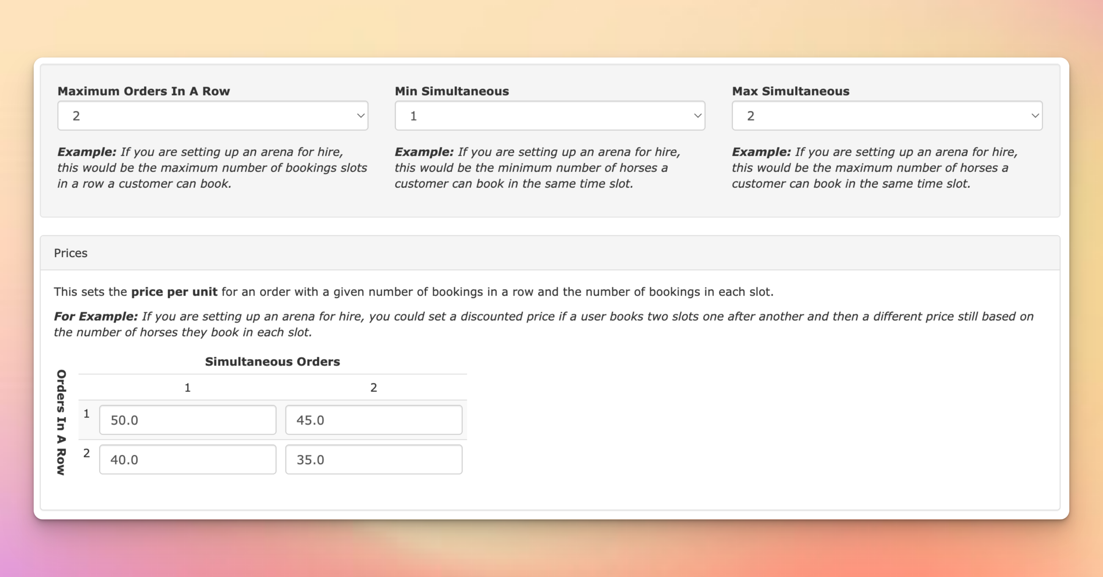This screenshot has width=1103, height=577.
Task: Click the 45.0 price input field
Action: pyautogui.click(x=374, y=420)
